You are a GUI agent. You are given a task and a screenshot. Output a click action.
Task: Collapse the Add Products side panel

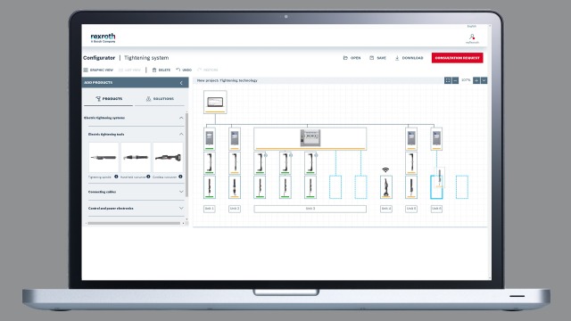coord(181,83)
